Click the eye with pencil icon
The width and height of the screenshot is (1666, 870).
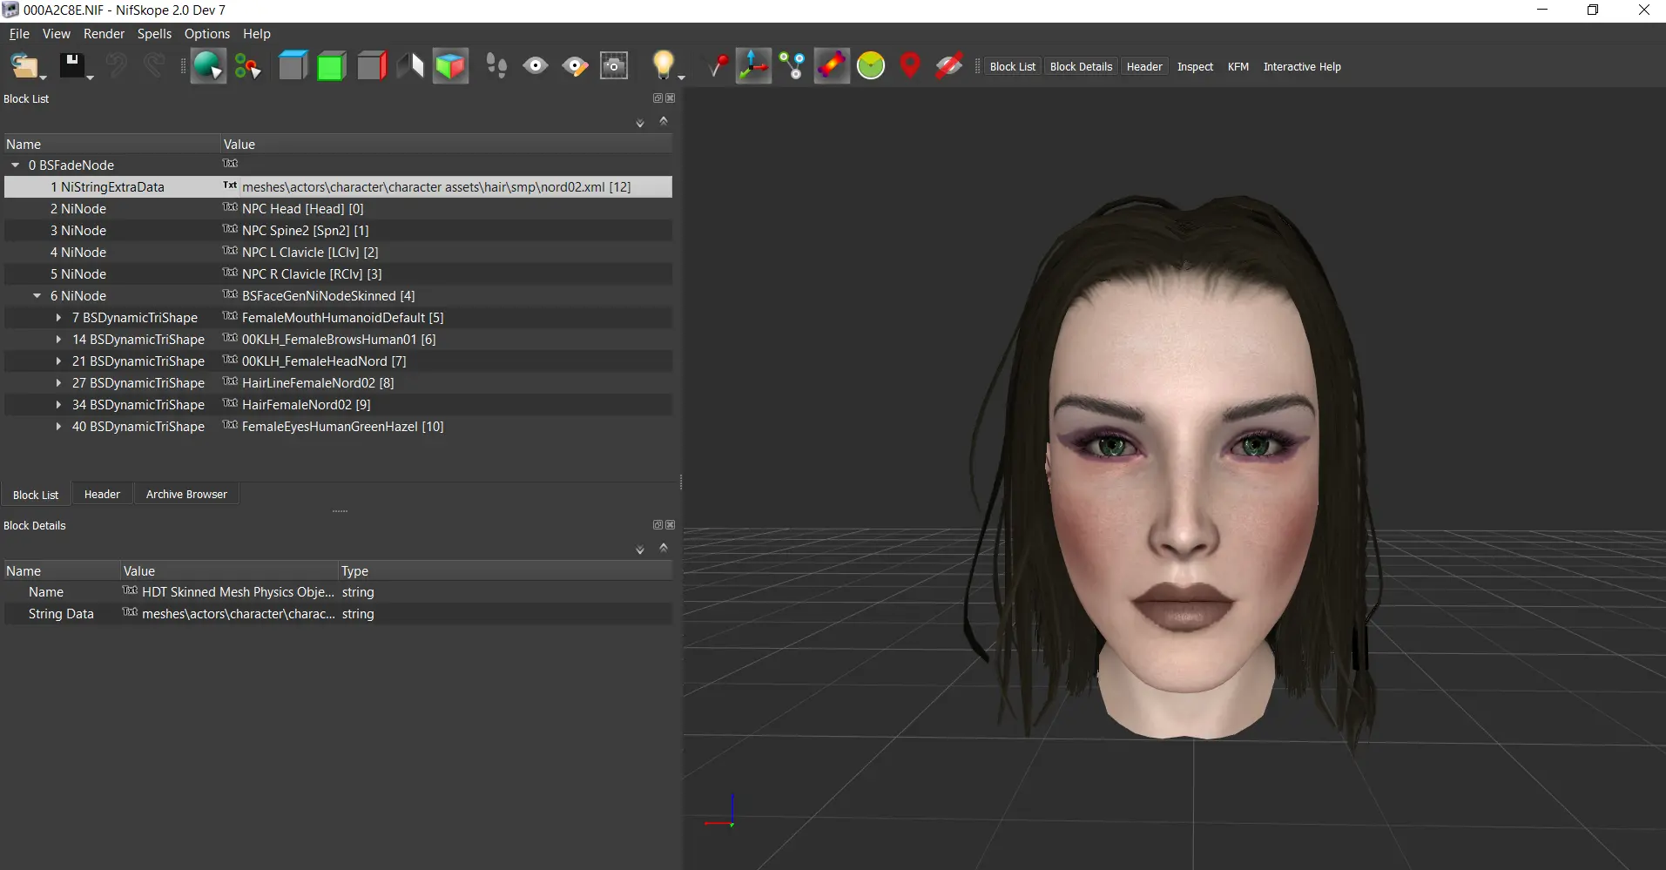pos(575,66)
